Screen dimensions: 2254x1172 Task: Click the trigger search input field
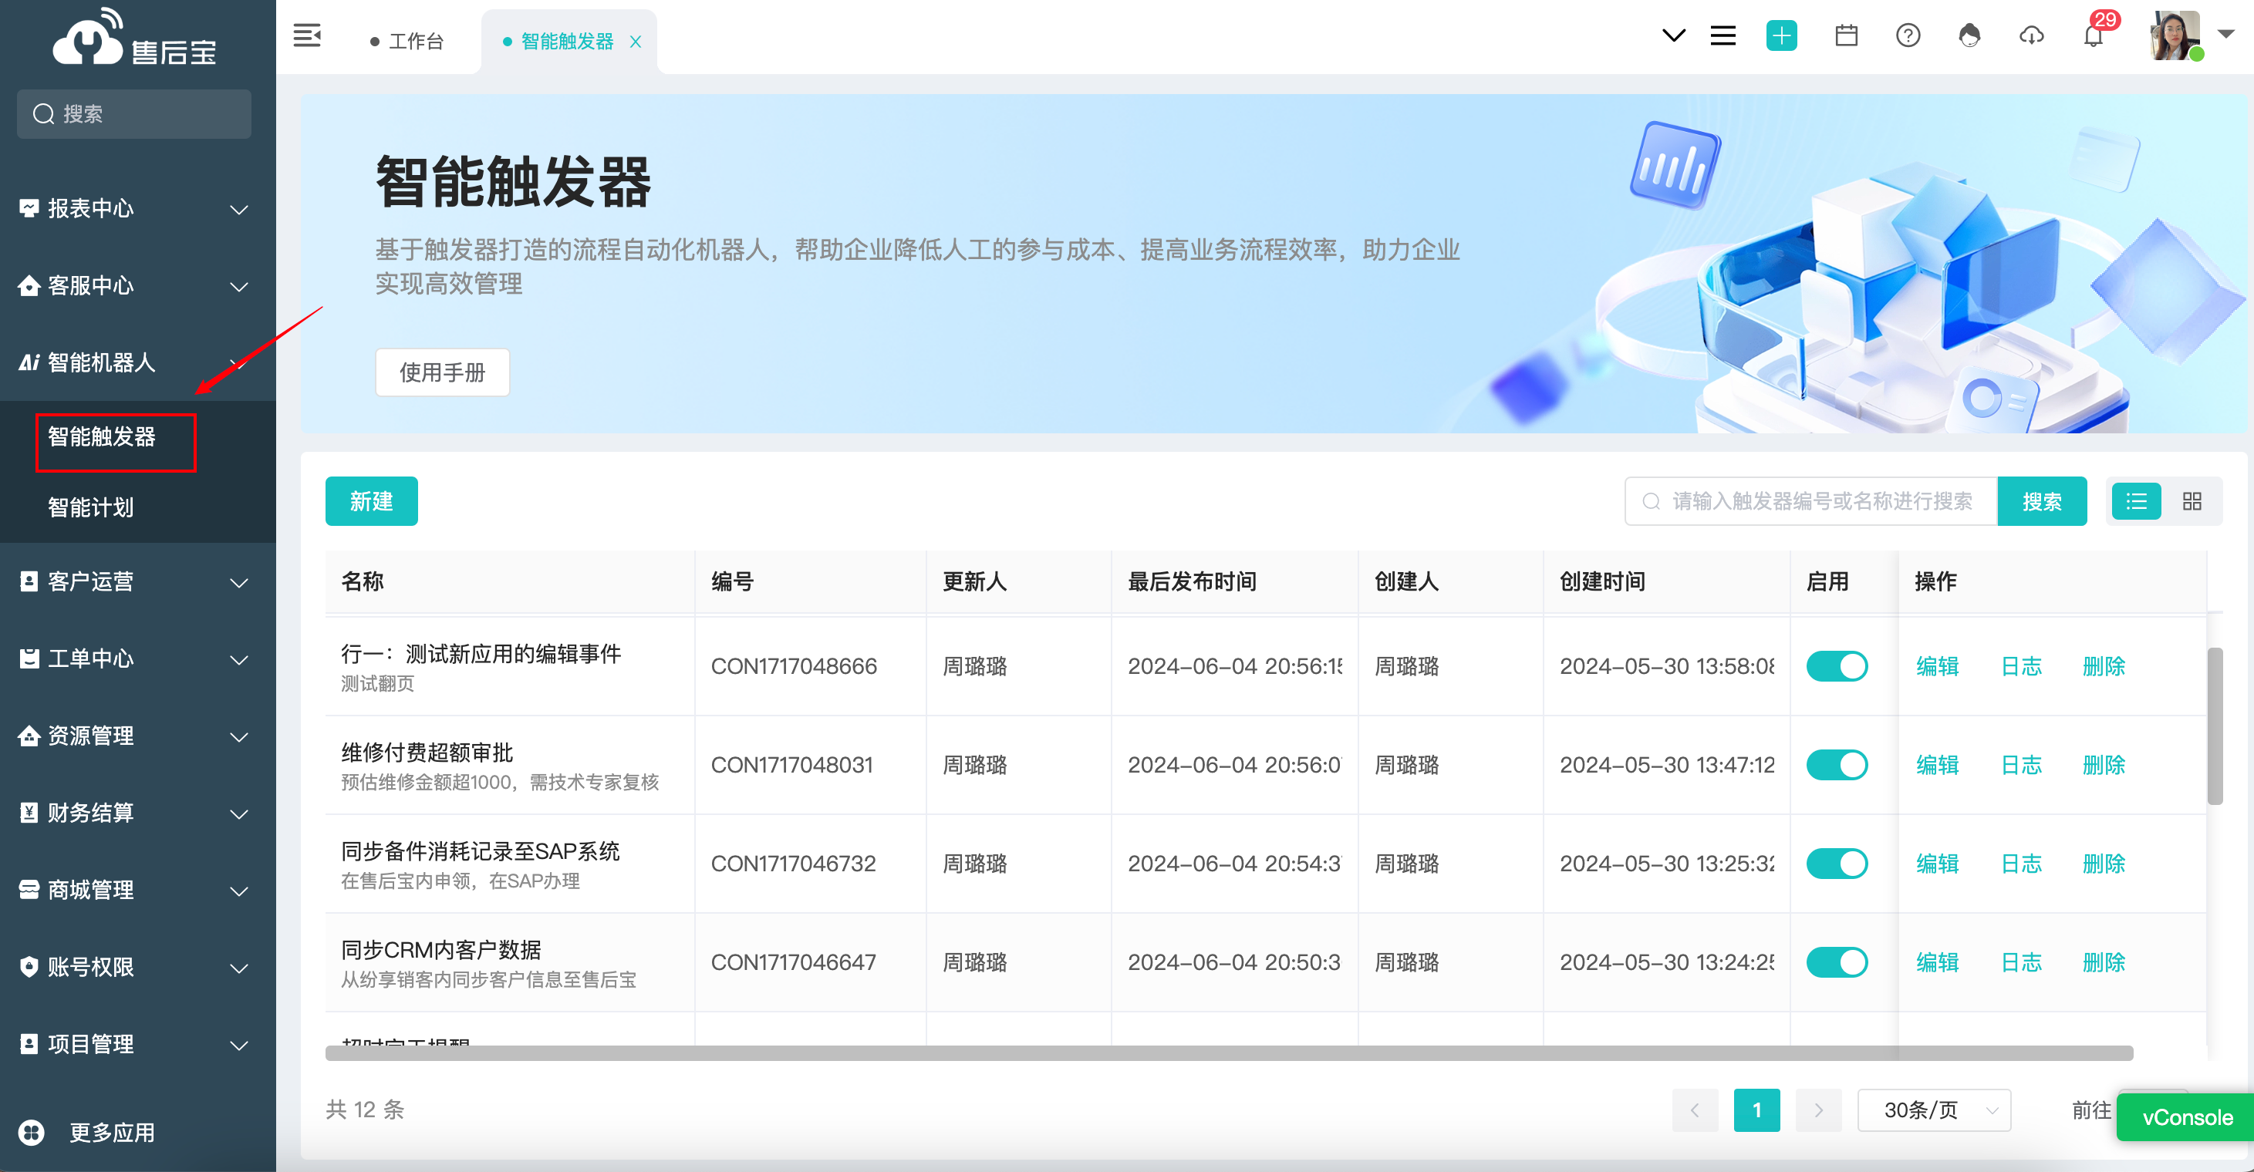tap(1811, 501)
